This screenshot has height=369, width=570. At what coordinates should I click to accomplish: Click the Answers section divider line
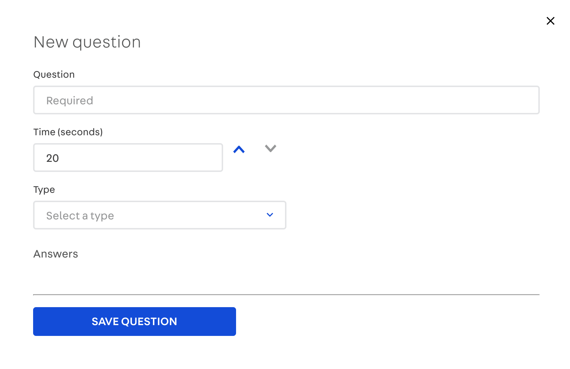pyautogui.click(x=286, y=295)
